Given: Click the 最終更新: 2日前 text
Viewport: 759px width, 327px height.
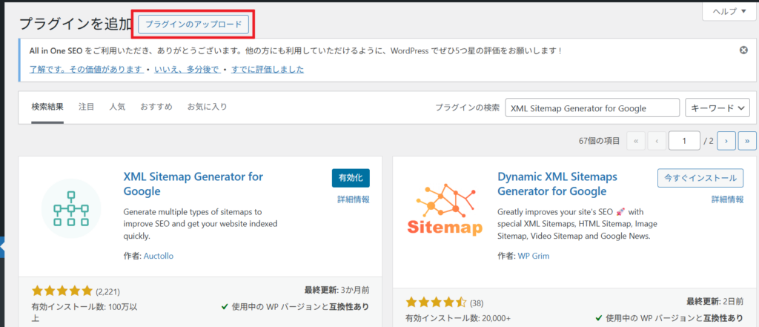Looking at the screenshot, I should [x=715, y=302].
